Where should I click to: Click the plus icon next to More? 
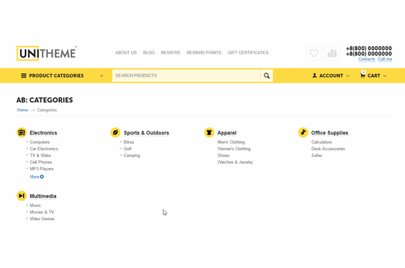point(42,177)
